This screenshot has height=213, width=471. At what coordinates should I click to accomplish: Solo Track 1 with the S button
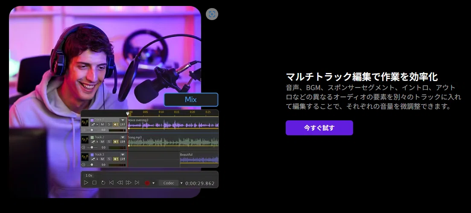109,124
